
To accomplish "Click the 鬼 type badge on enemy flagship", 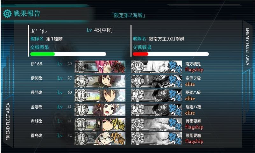I will 138,67.
